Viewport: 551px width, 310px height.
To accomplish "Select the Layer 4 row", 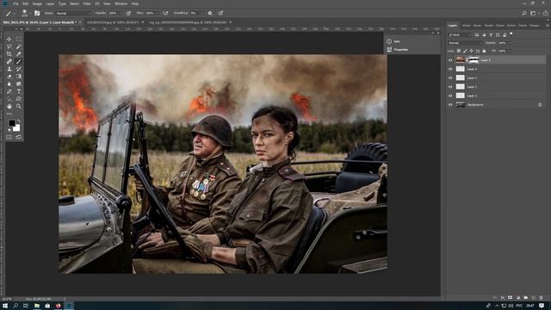I will coord(497,69).
